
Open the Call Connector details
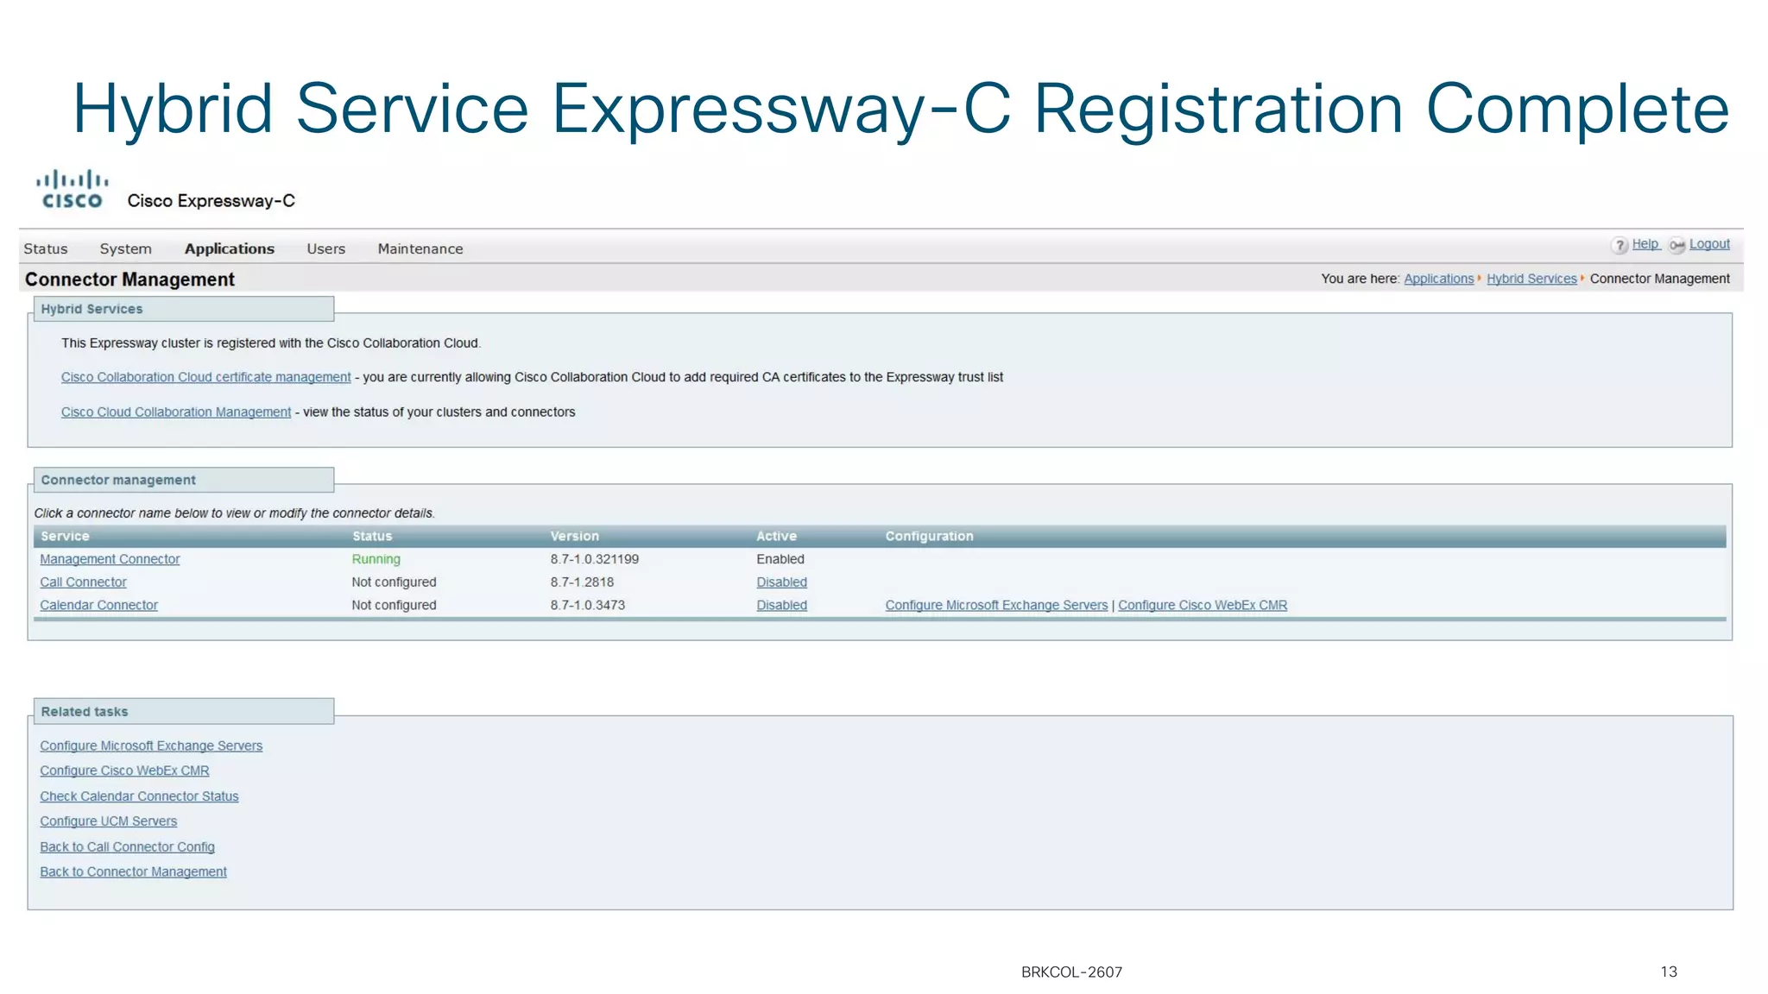click(83, 582)
